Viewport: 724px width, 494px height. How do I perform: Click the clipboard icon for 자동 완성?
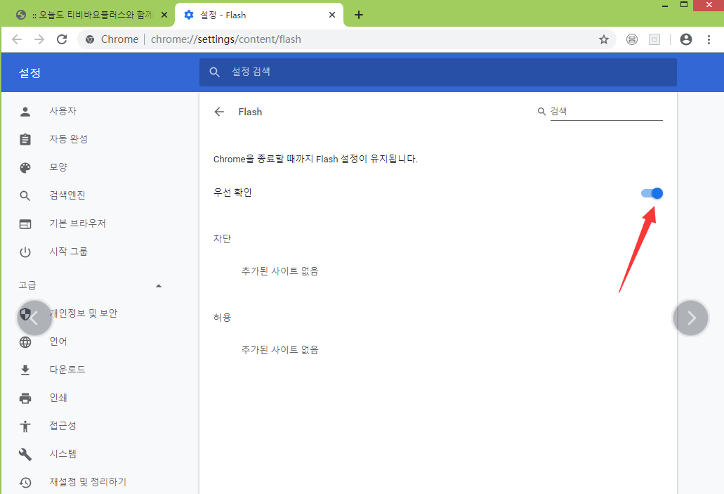25,139
